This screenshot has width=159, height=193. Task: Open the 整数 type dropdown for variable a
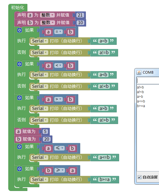click(x=47, y=15)
